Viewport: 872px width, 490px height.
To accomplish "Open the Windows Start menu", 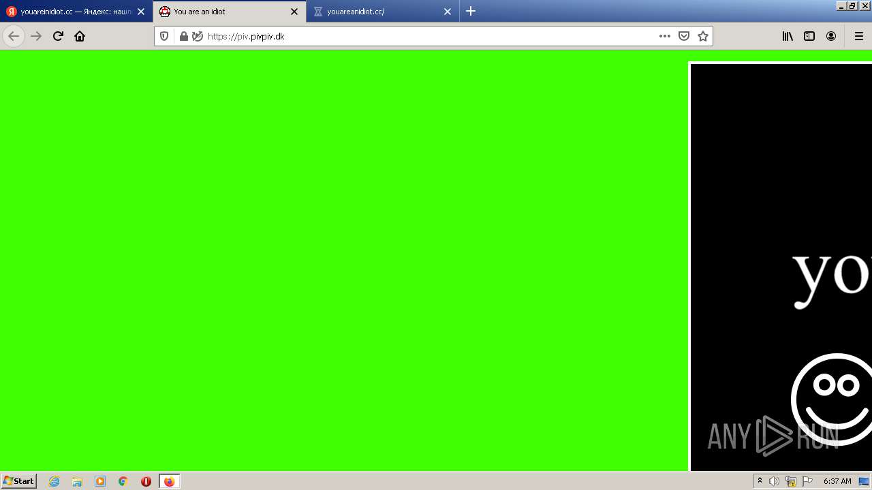I will [19, 480].
